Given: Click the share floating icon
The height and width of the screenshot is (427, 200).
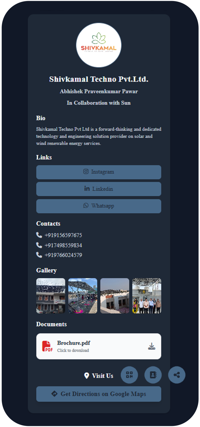Looking at the screenshot, I should coord(177,375).
